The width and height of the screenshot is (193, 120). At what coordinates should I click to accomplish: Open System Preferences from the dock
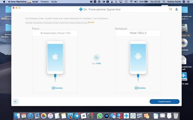click(x=90, y=116)
